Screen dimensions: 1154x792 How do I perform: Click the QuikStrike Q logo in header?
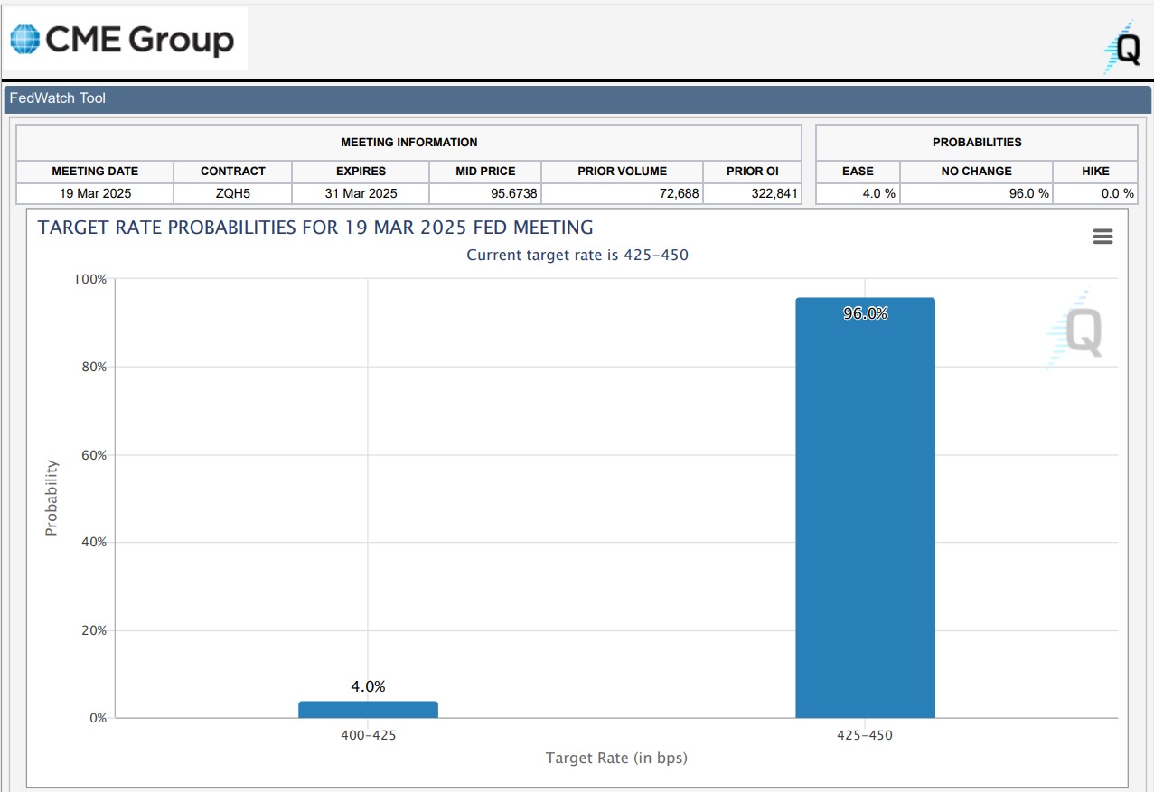click(x=1122, y=48)
